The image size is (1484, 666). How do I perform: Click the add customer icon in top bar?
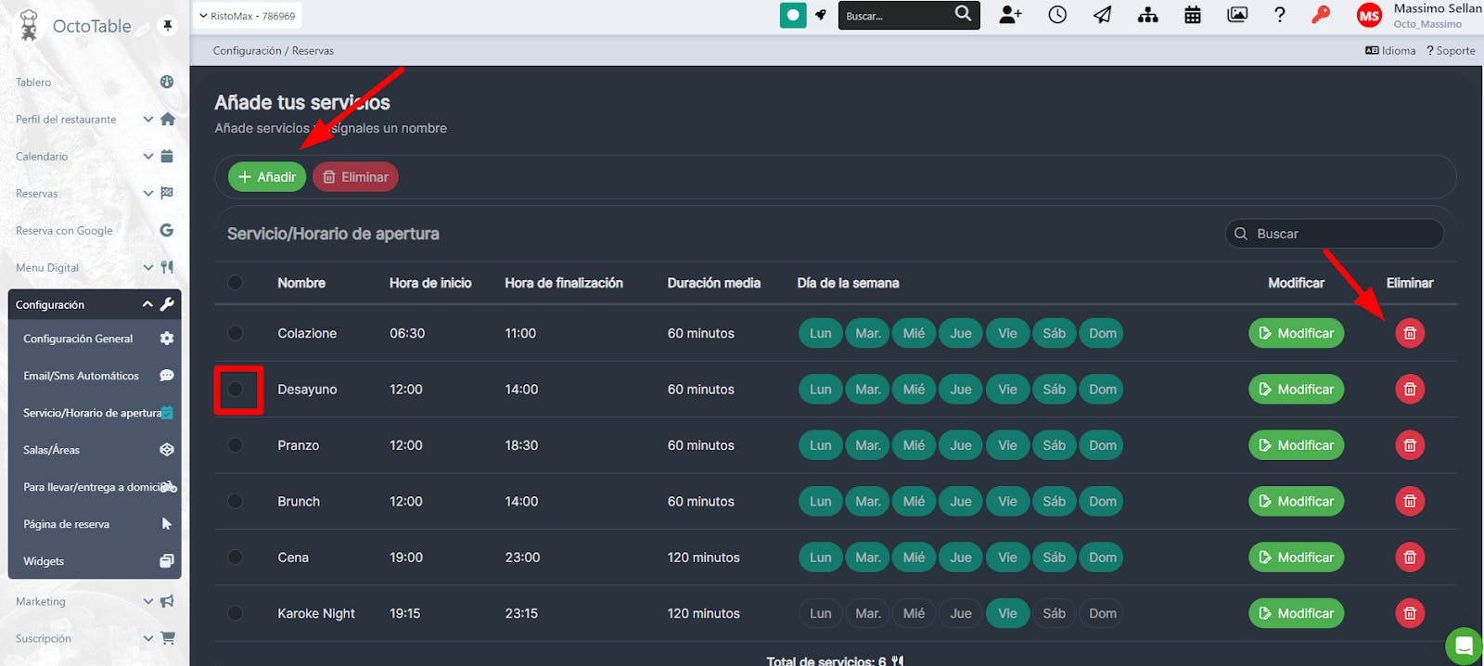point(1010,15)
